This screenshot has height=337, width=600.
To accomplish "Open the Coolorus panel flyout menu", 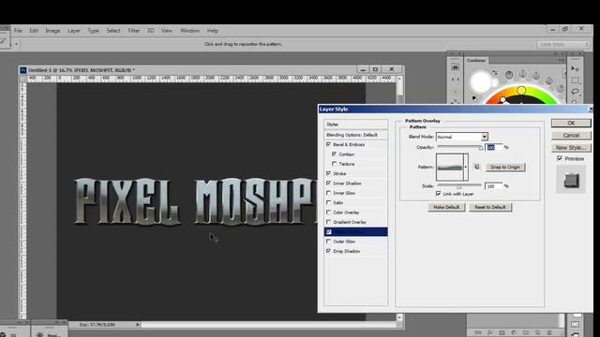I will click(561, 60).
